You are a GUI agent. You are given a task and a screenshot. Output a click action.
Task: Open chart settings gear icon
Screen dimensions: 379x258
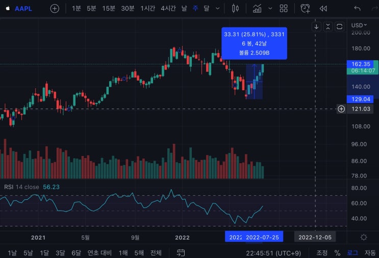[x=363, y=237]
